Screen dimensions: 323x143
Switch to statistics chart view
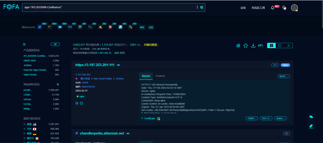[288, 45]
